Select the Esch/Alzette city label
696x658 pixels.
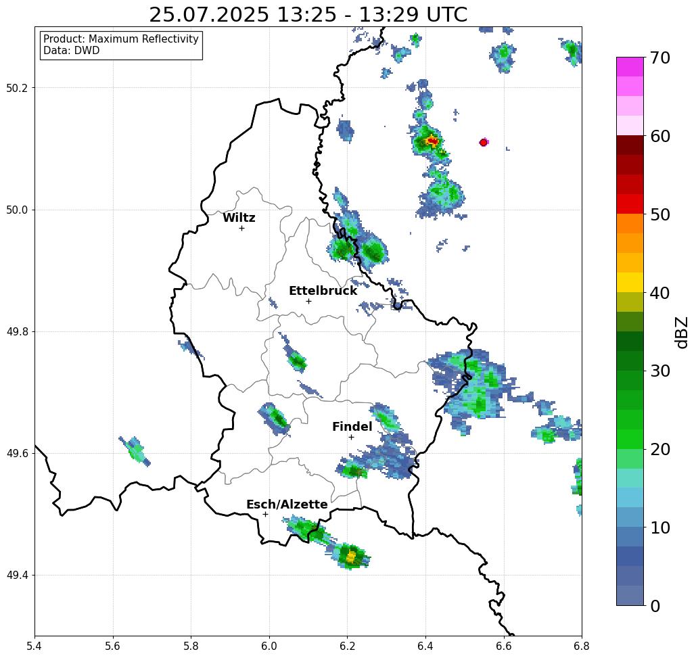pos(287,504)
